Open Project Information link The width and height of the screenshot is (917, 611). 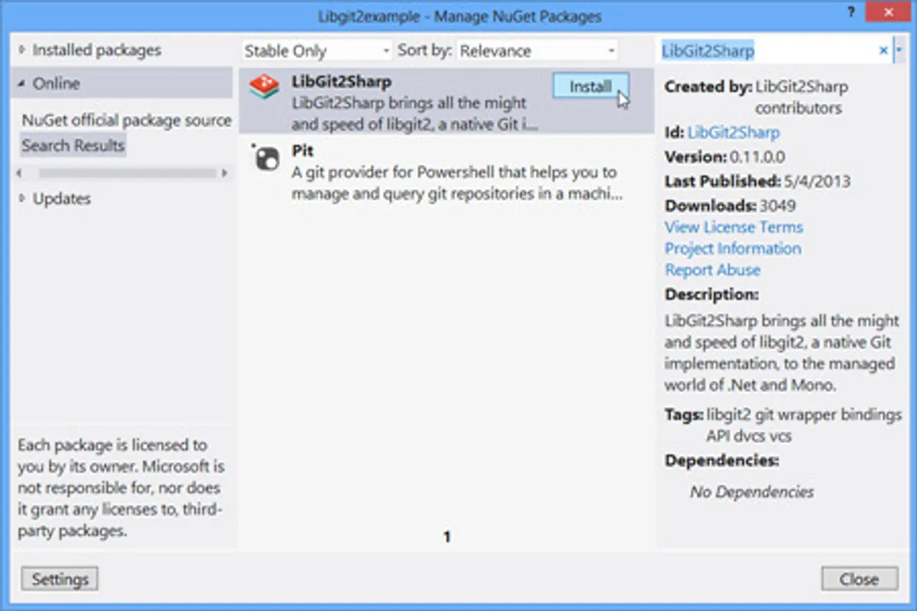click(x=733, y=248)
